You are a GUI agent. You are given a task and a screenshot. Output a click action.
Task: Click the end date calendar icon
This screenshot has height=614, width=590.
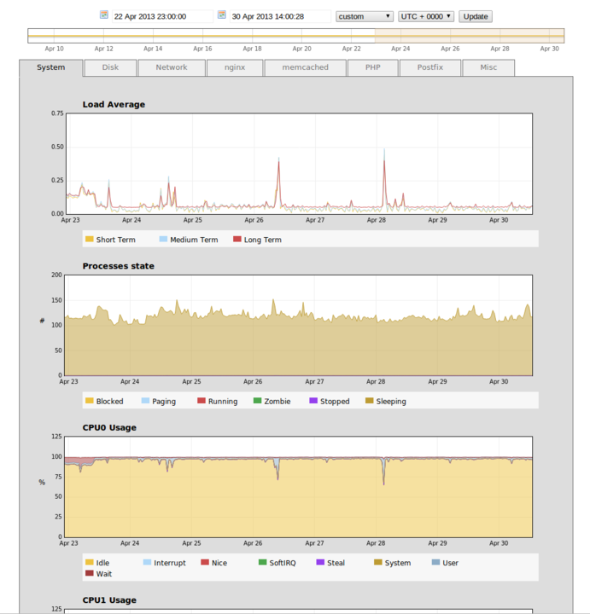(x=222, y=15)
